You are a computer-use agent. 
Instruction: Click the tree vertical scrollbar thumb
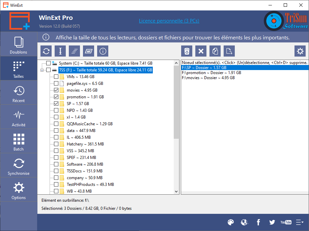176,102
